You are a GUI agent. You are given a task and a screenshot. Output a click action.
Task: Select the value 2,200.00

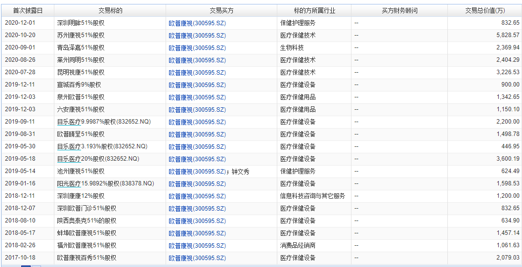pyautogui.click(x=508, y=122)
